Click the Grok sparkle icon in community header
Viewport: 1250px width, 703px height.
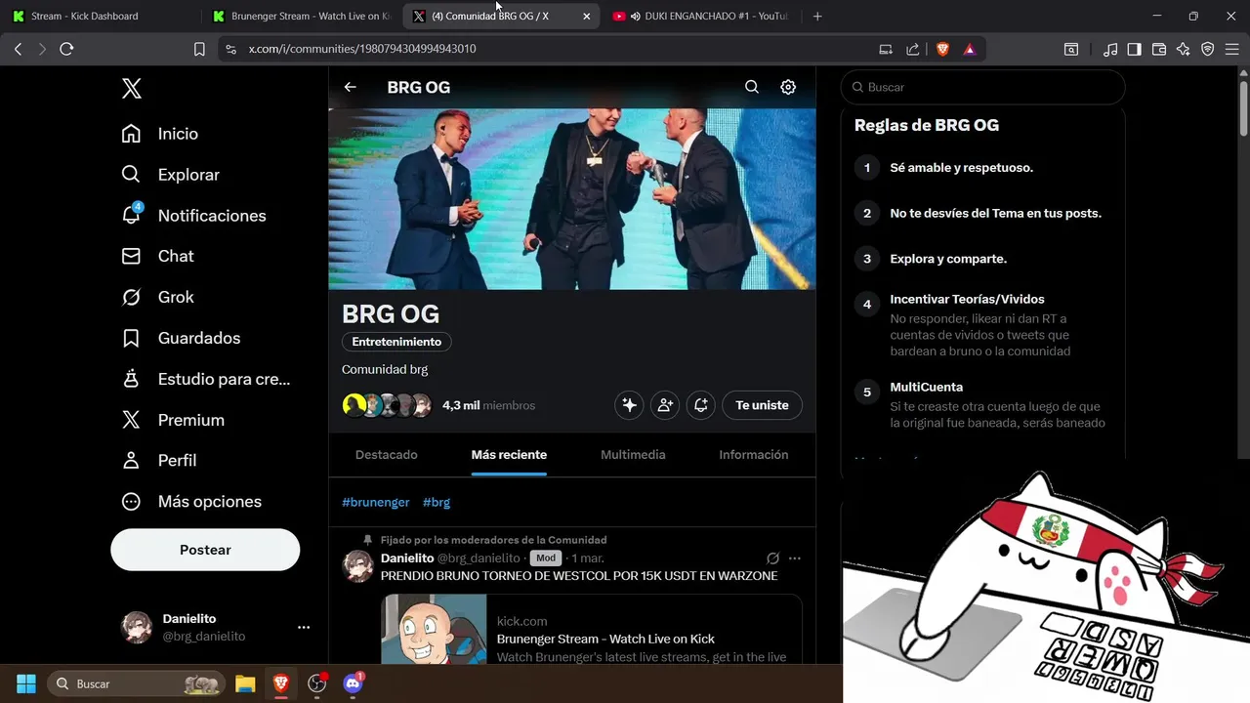(x=630, y=405)
